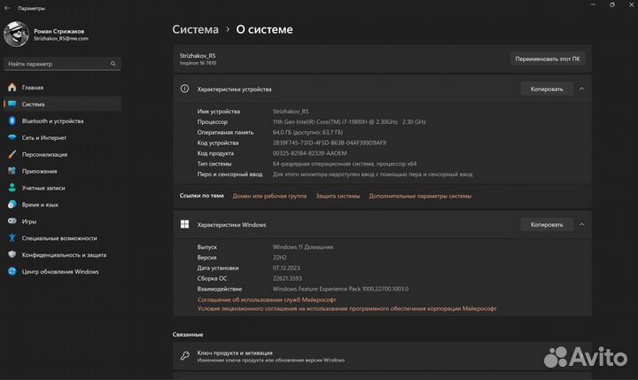Click the 'Имя устройства' label
The image size is (638, 380).
click(x=219, y=112)
